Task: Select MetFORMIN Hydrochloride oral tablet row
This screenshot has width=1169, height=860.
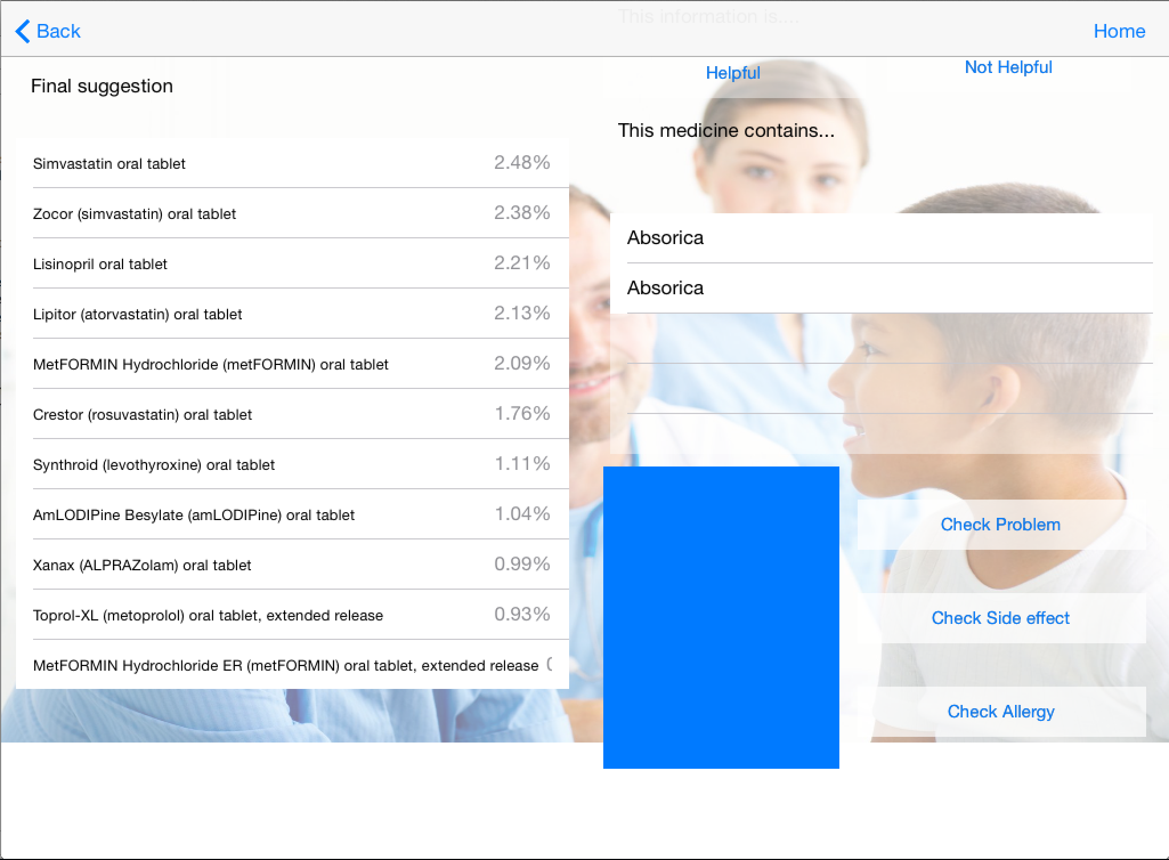Action: point(292,364)
